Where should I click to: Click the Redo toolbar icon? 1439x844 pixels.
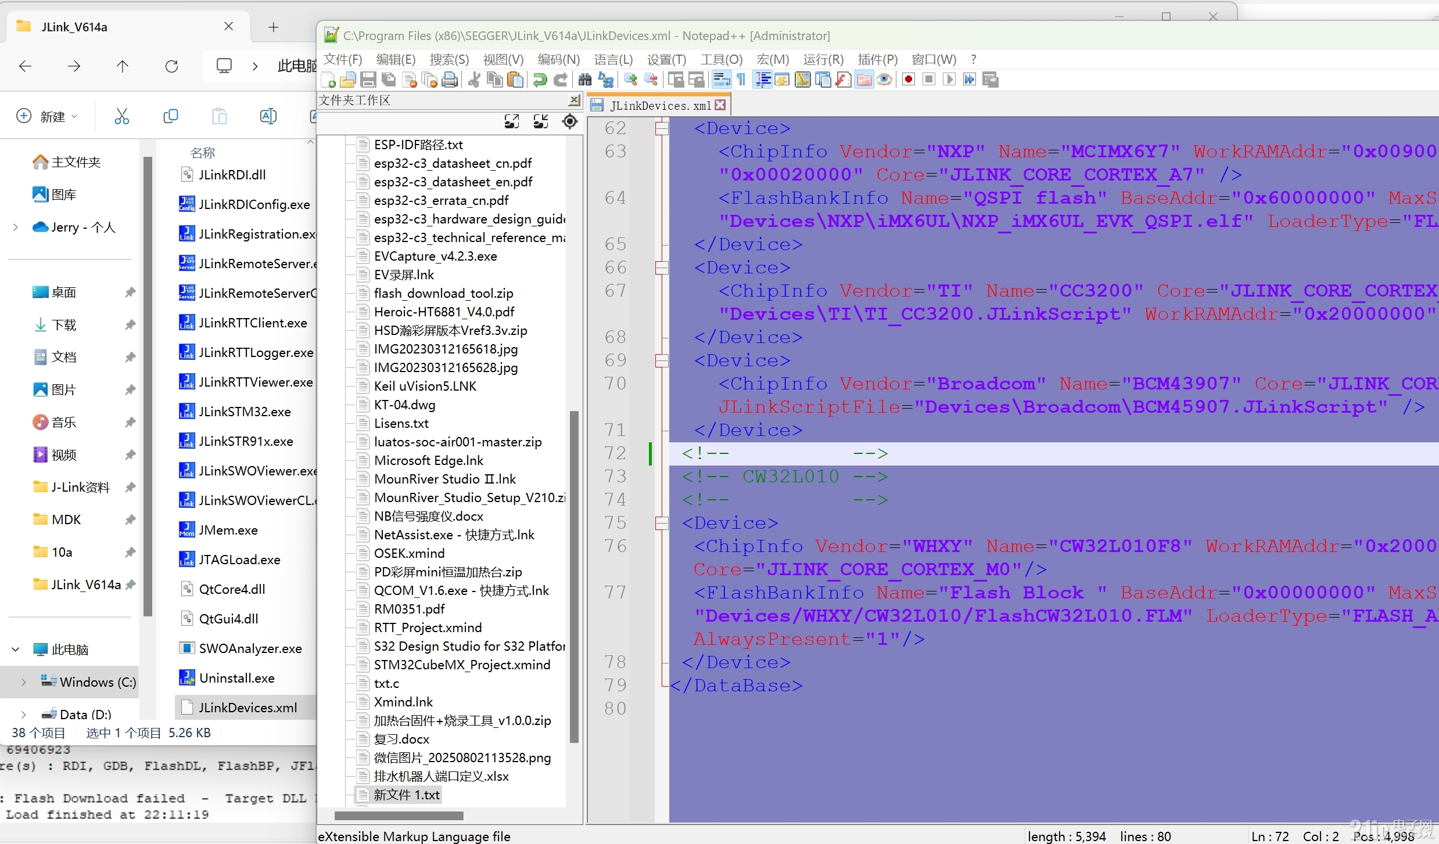561,80
